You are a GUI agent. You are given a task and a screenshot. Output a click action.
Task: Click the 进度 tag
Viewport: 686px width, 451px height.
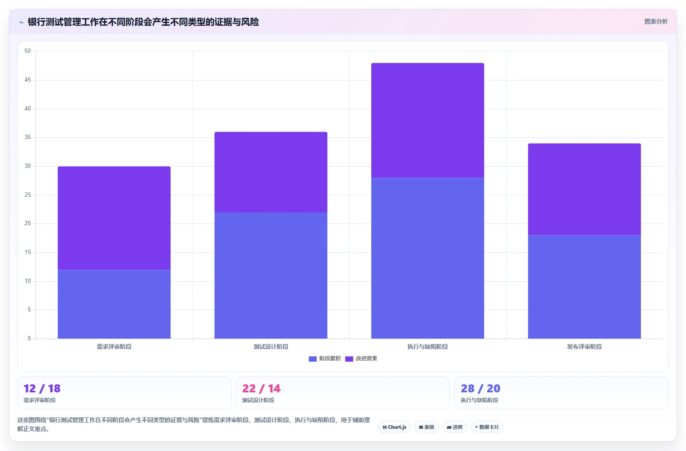pos(454,427)
